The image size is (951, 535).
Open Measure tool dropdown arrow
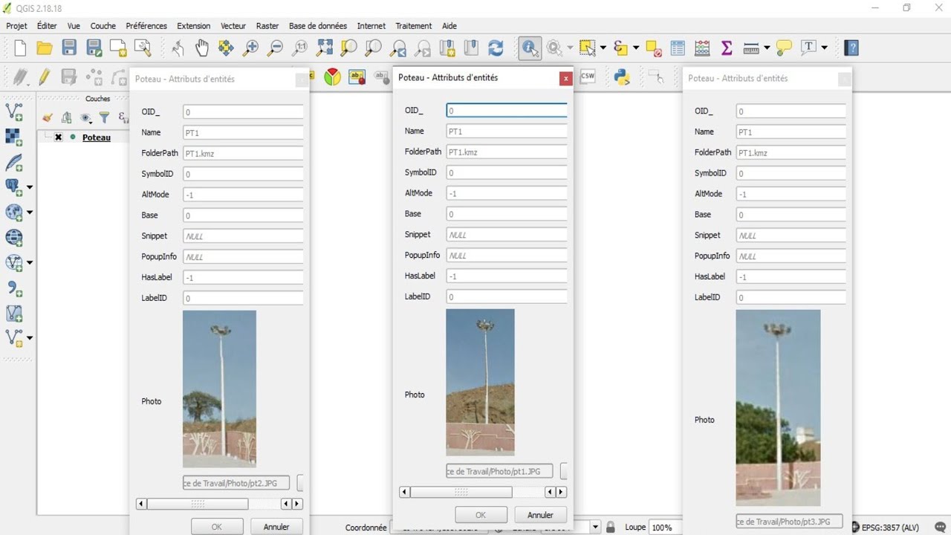(x=767, y=48)
